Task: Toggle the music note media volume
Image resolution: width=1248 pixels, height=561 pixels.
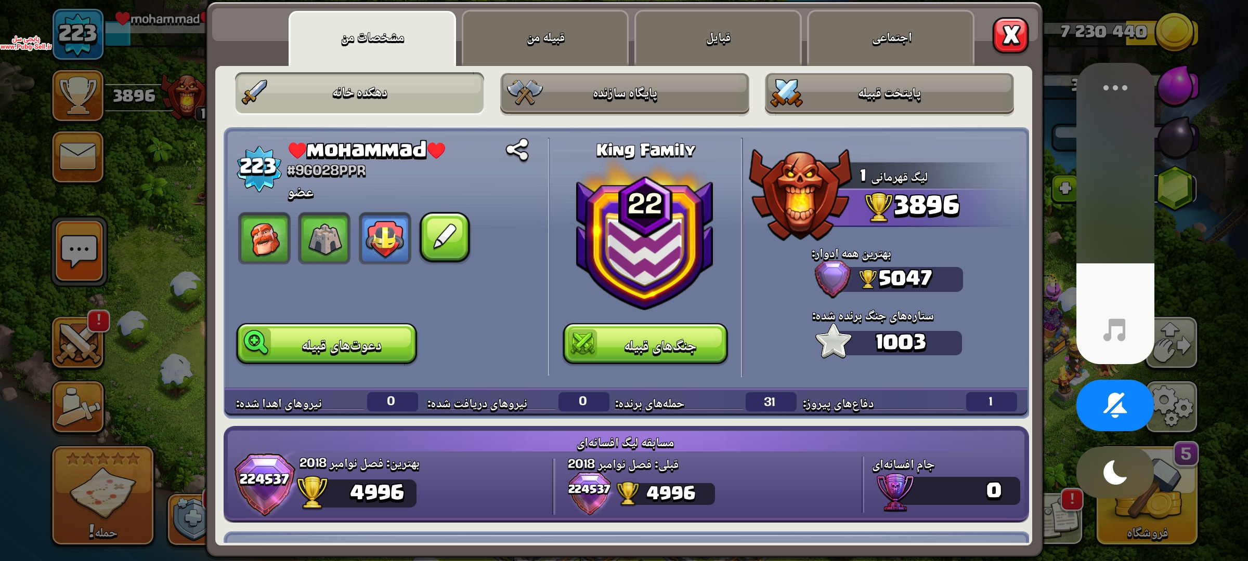Action: coord(1114,330)
